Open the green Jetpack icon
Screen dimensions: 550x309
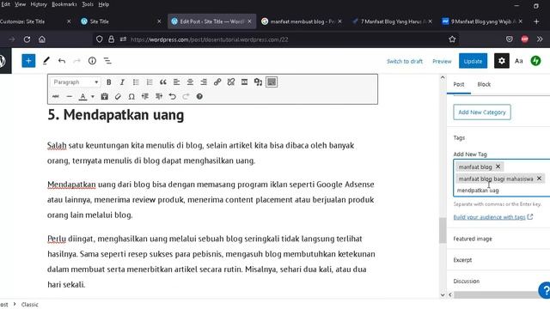coord(535,61)
